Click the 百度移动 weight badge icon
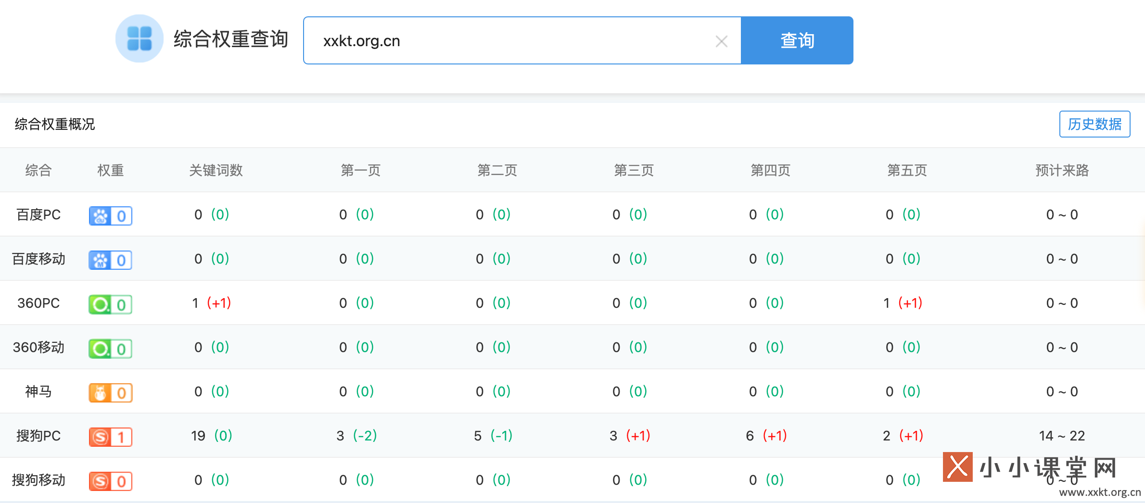1145x503 pixels. click(x=111, y=260)
